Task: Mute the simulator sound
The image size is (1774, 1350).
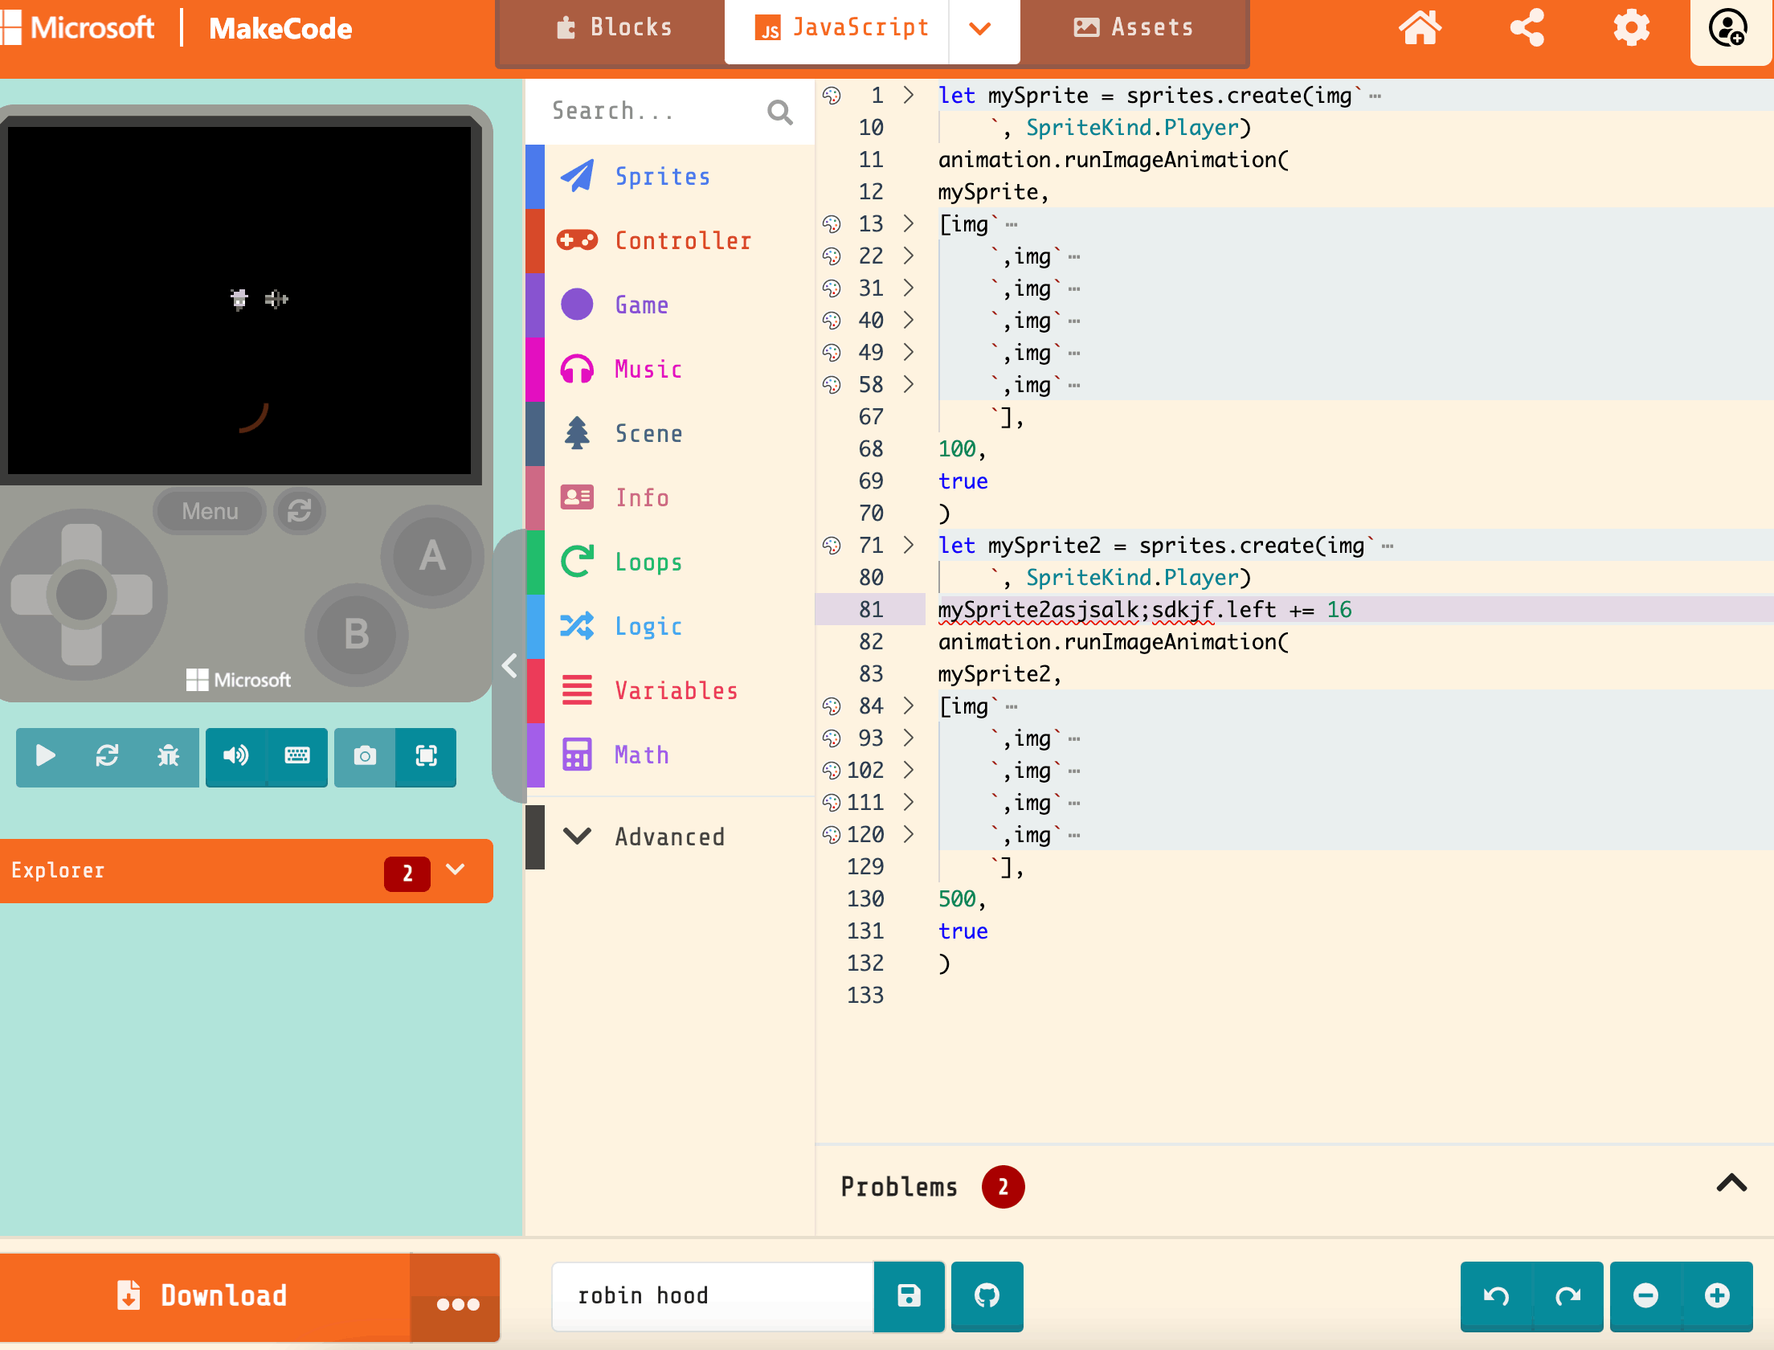Action: [x=235, y=755]
